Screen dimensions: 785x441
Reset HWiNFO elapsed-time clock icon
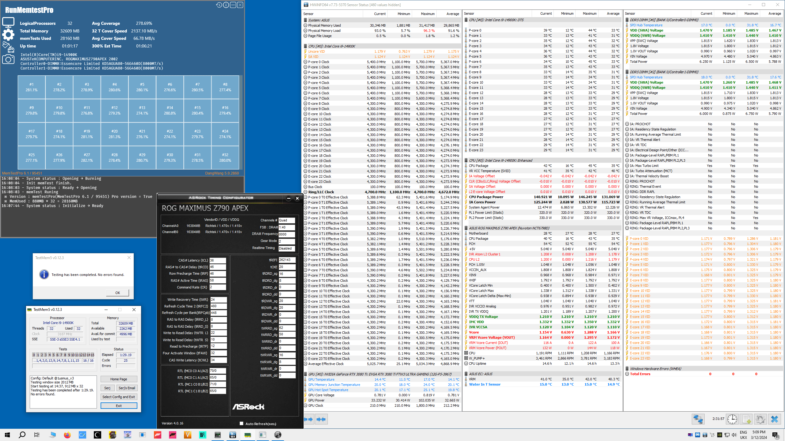732,419
